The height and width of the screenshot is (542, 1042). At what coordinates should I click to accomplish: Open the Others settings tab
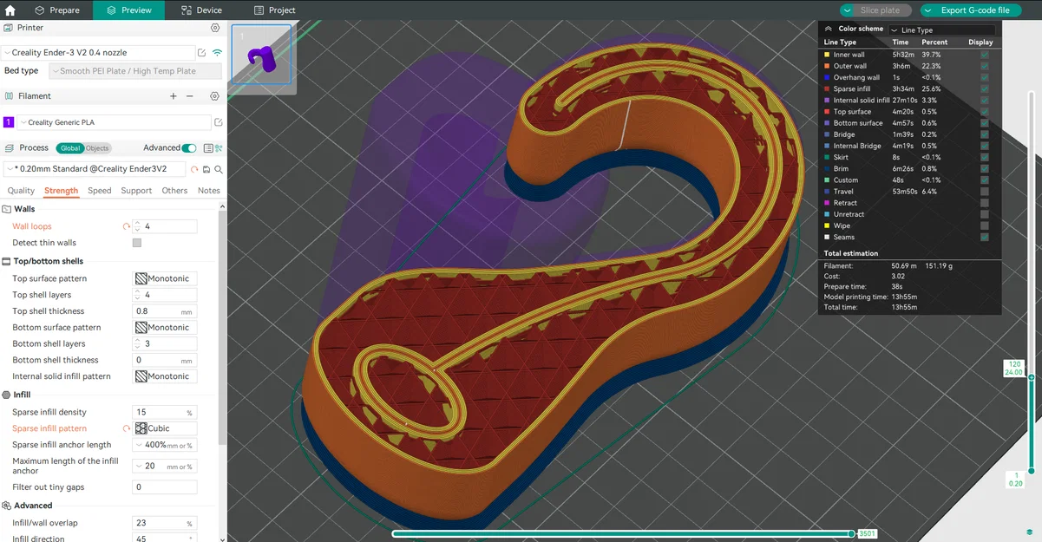(x=174, y=191)
